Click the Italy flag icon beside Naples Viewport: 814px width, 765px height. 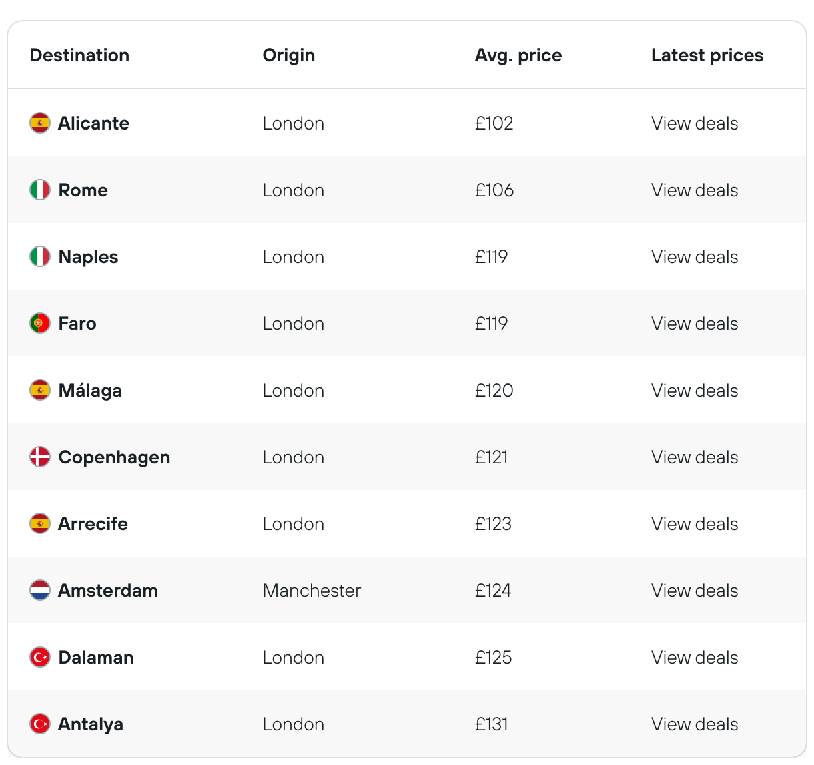pos(40,256)
